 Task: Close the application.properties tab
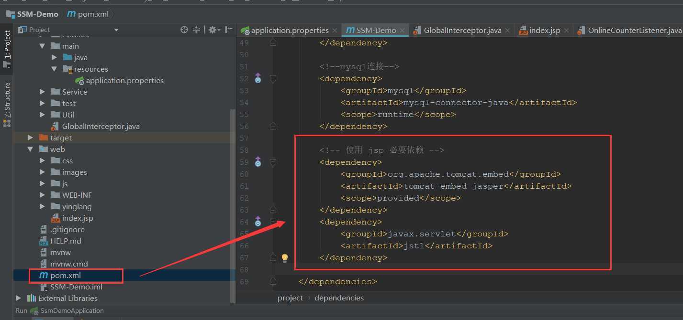click(x=335, y=30)
